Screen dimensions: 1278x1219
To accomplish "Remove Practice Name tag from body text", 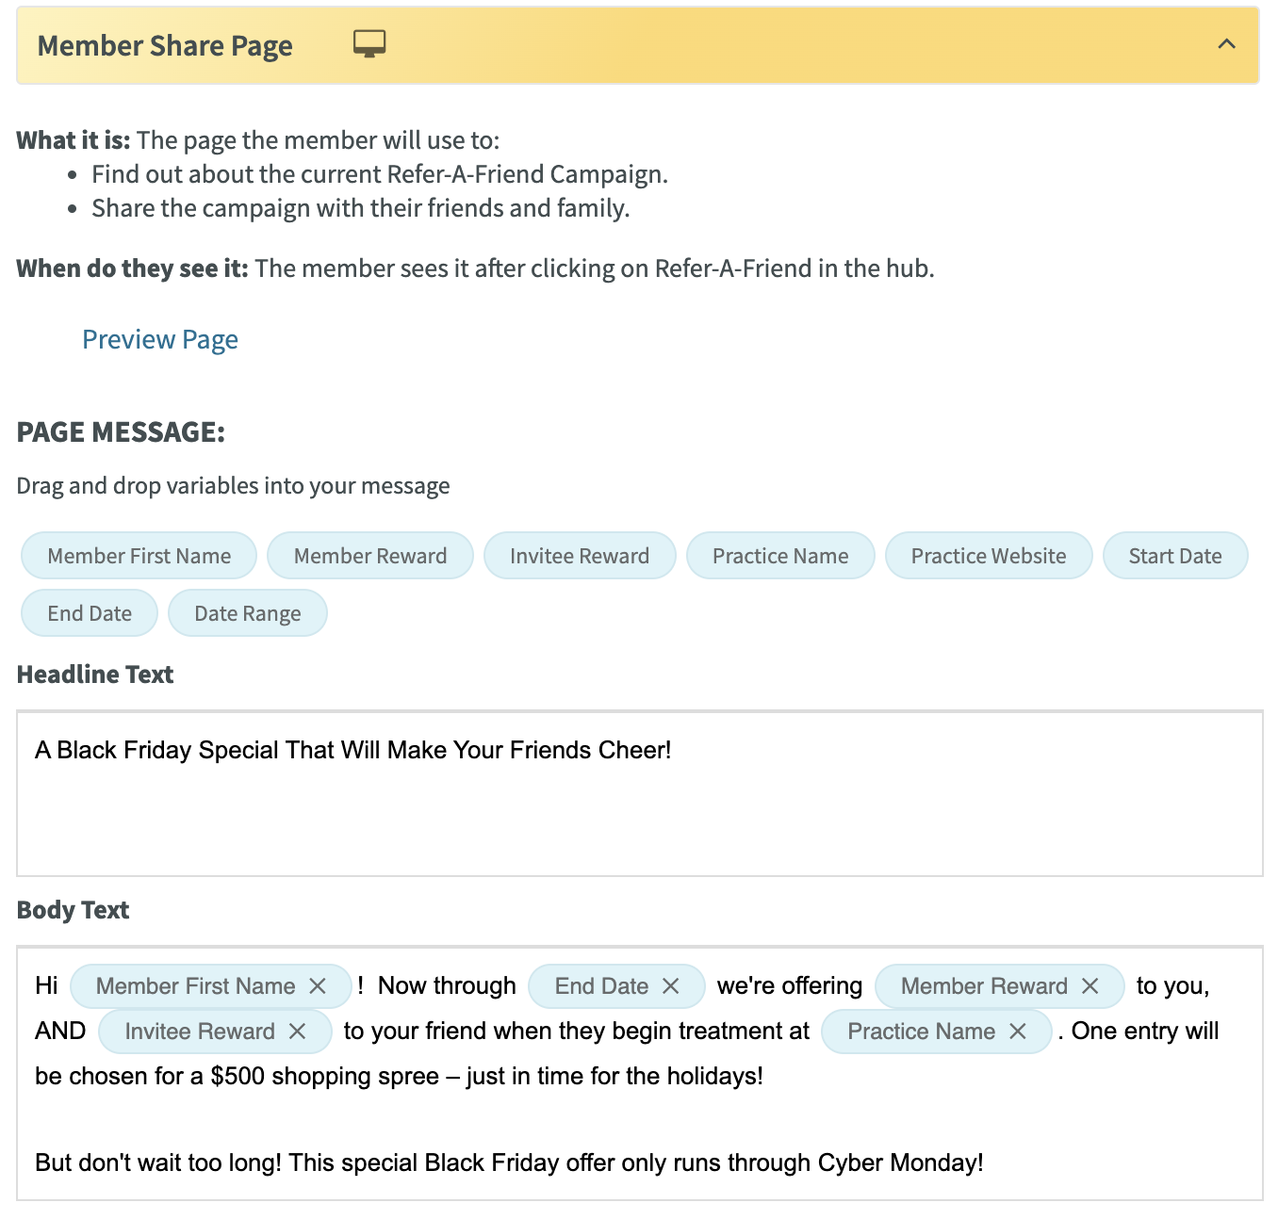I will coord(1018,1032).
